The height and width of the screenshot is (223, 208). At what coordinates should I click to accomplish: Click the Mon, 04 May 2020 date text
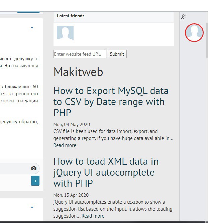point(72,125)
